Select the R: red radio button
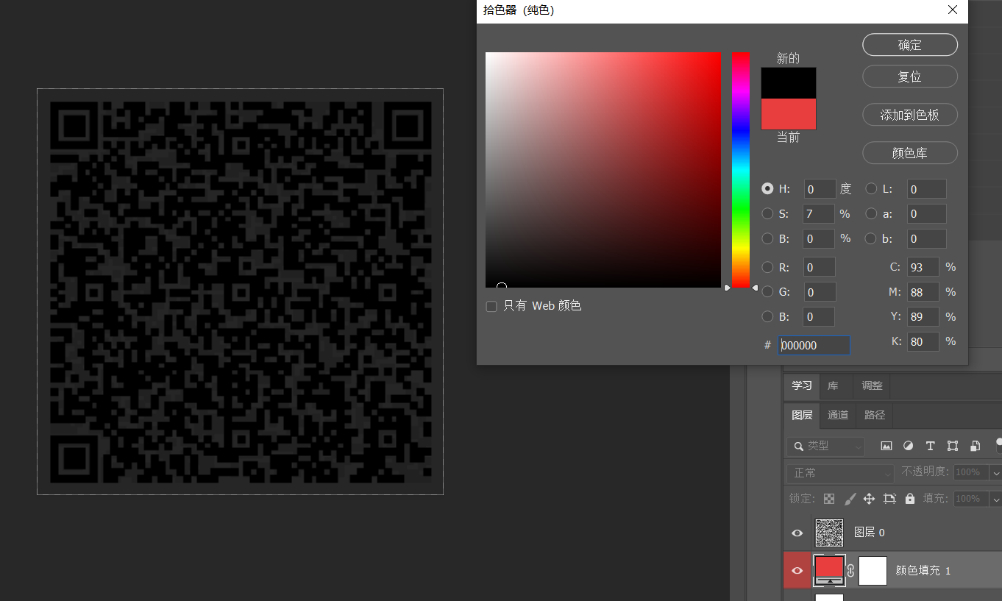This screenshot has height=601, width=1002. (767, 267)
